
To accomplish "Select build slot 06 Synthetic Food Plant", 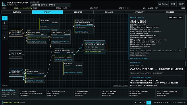I will click(x=169, y=94).
